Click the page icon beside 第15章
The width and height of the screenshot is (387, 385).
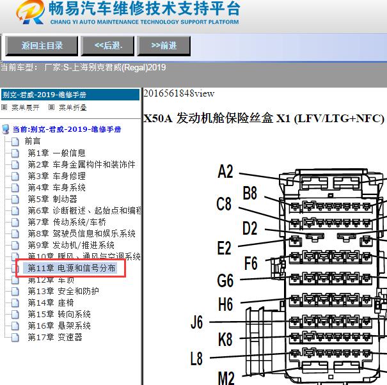tap(15, 315)
